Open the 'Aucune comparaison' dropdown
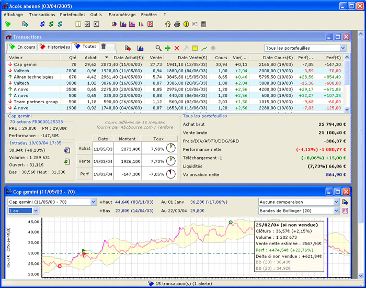366x288 pixels. [x=336, y=202]
